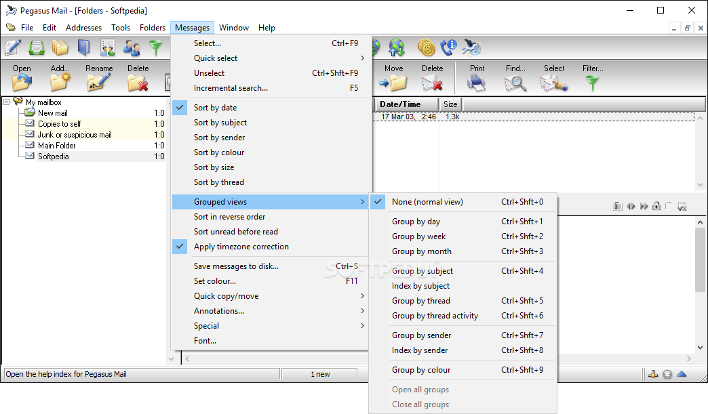Click the compose new message pencil icon

(13, 47)
